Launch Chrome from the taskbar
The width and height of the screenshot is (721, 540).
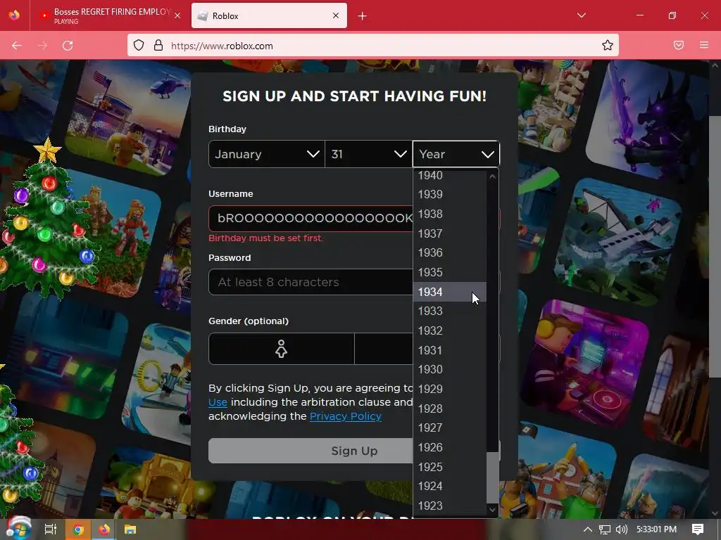pyautogui.click(x=78, y=529)
